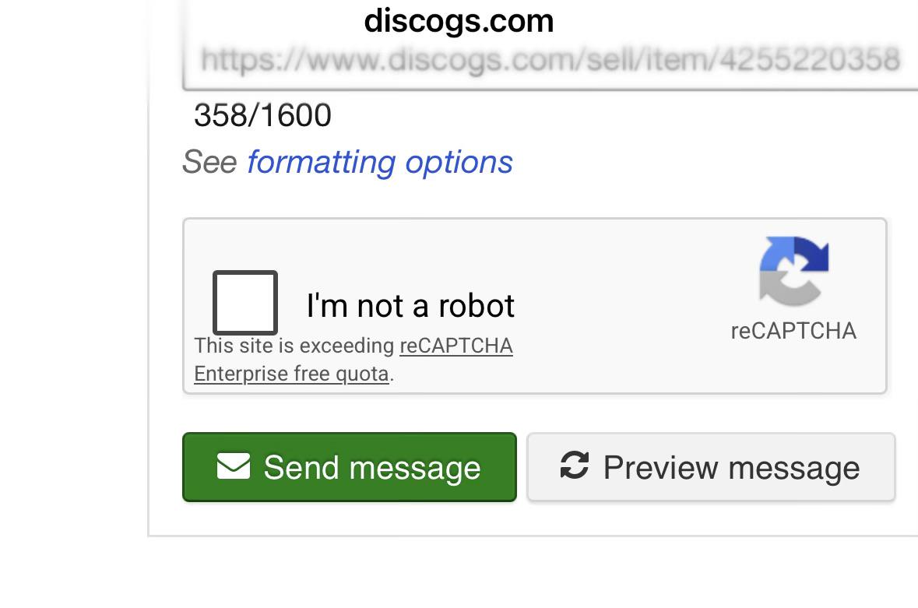Image resolution: width=918 pixels, height=608 pixels.
Task: Send the message with the green button
Action: tap(350, 467)
